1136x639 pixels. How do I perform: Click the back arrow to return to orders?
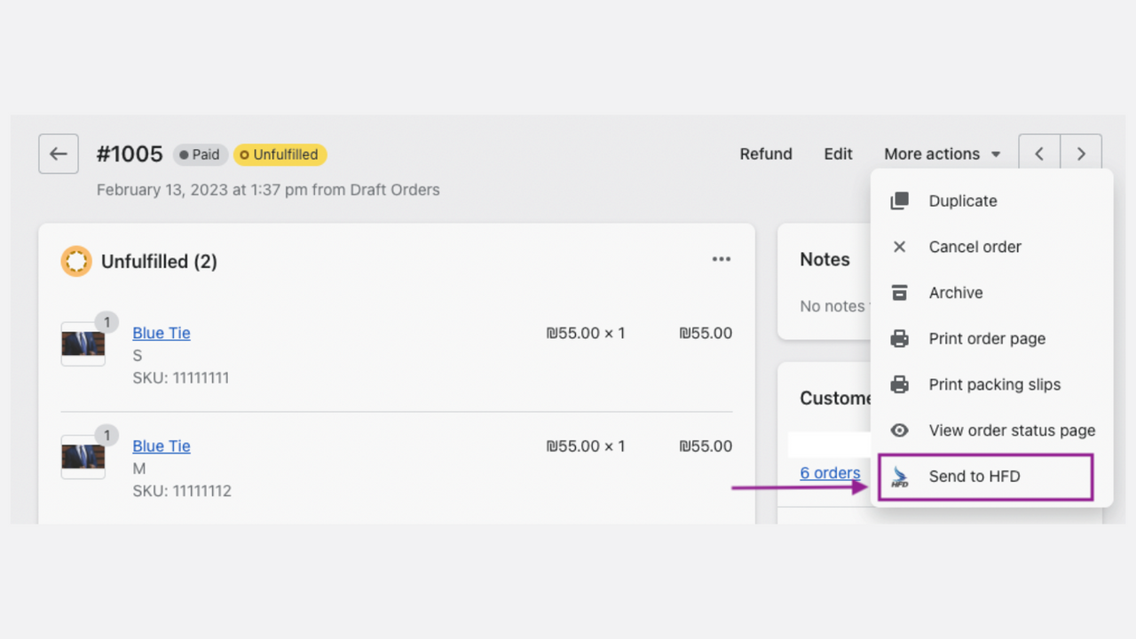pos(58,154)
